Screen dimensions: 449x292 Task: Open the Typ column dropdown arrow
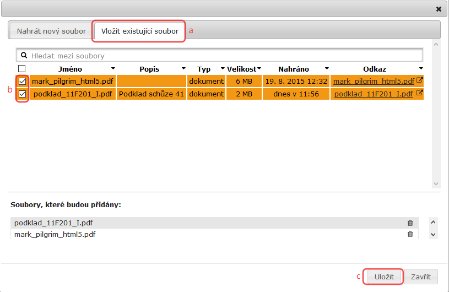coord(223,69)
